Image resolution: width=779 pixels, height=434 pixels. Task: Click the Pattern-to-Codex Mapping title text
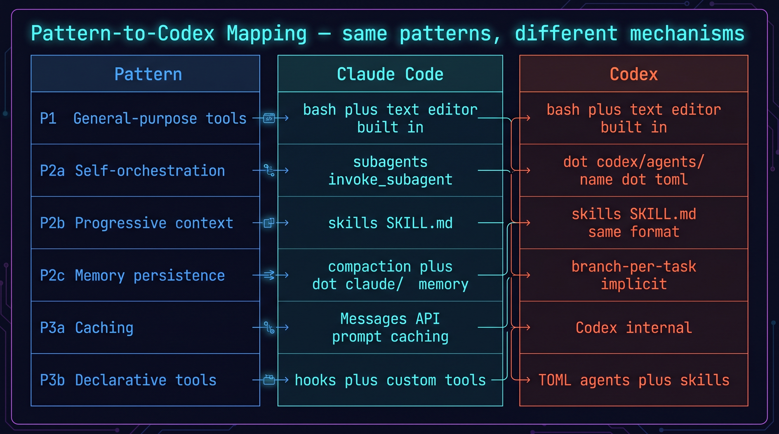click(x=388, y=33)
